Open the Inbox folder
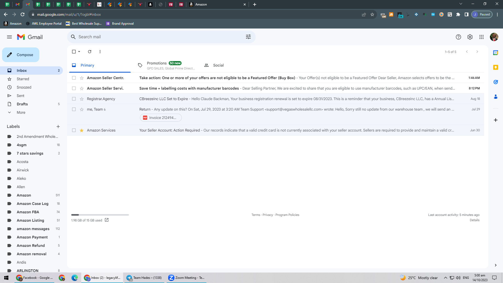 click(31, 70)
